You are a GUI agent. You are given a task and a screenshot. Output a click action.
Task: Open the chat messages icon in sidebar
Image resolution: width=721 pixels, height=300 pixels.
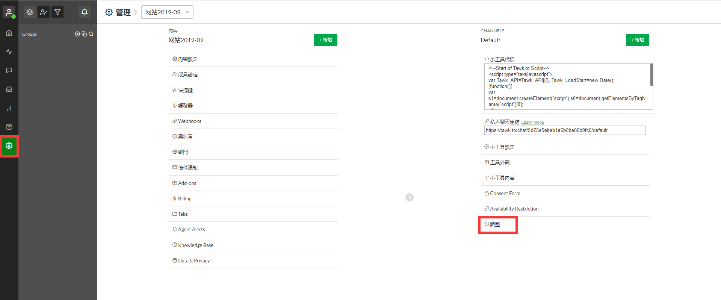coord(9,71)
